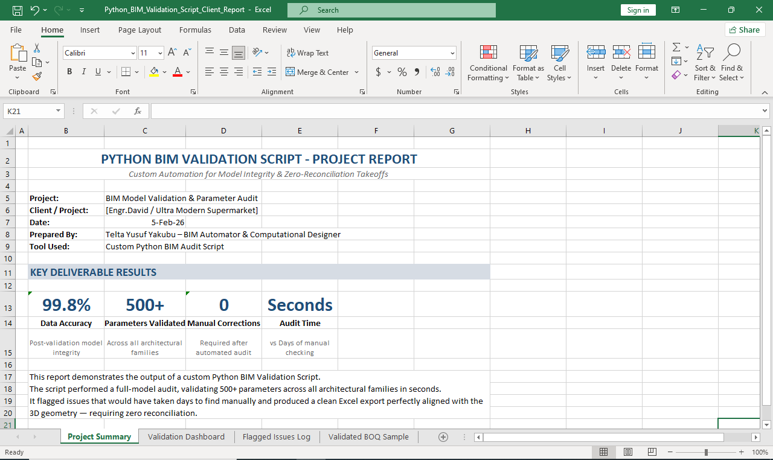This screenshot has height=460, width=773.
Task: Add a new sheet with plus icon
Action: pyautogui.click(x=443, y=437)
